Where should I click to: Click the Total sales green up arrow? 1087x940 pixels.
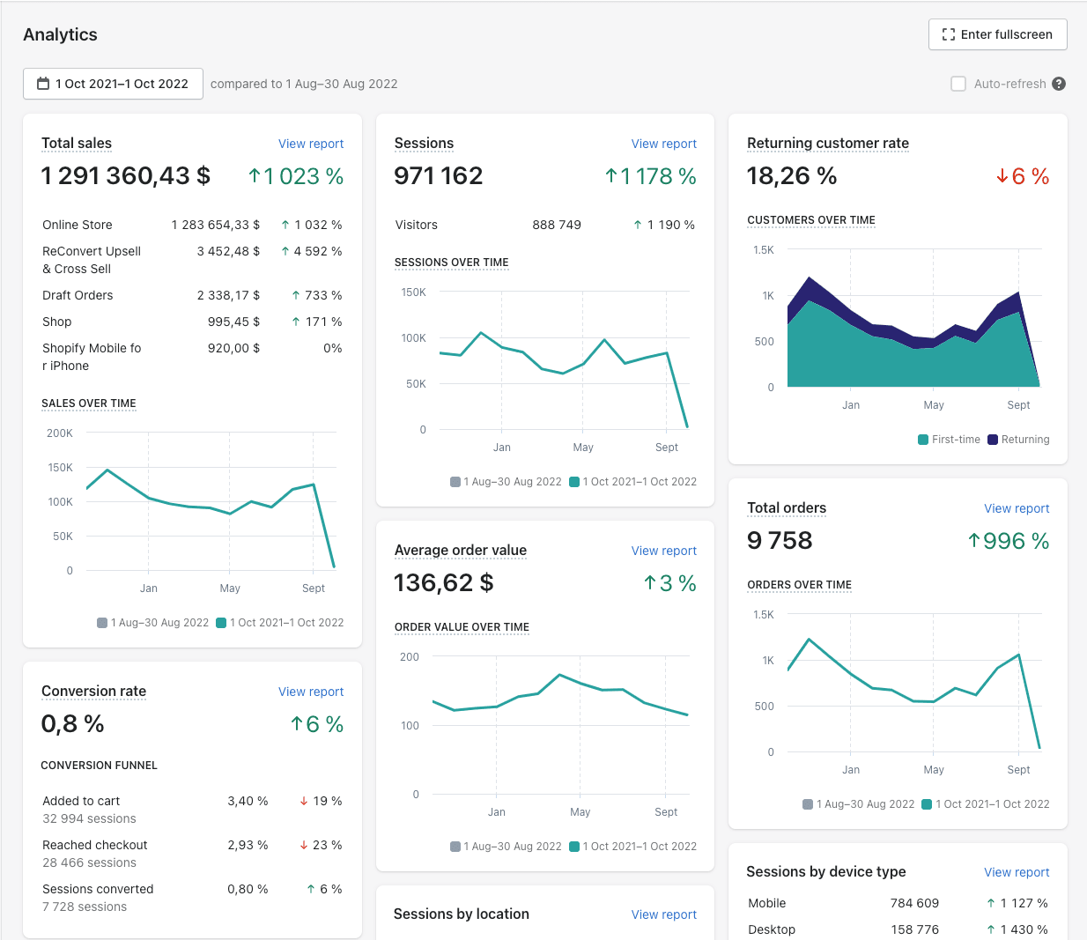coord(255,176)
